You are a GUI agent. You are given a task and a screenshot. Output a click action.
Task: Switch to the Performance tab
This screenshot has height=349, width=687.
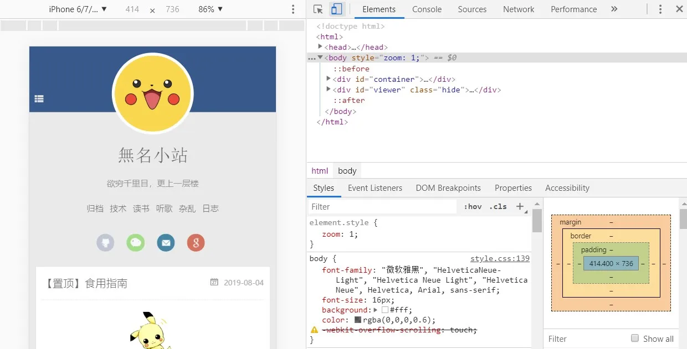pyautogui.click(x=573, y=9)
